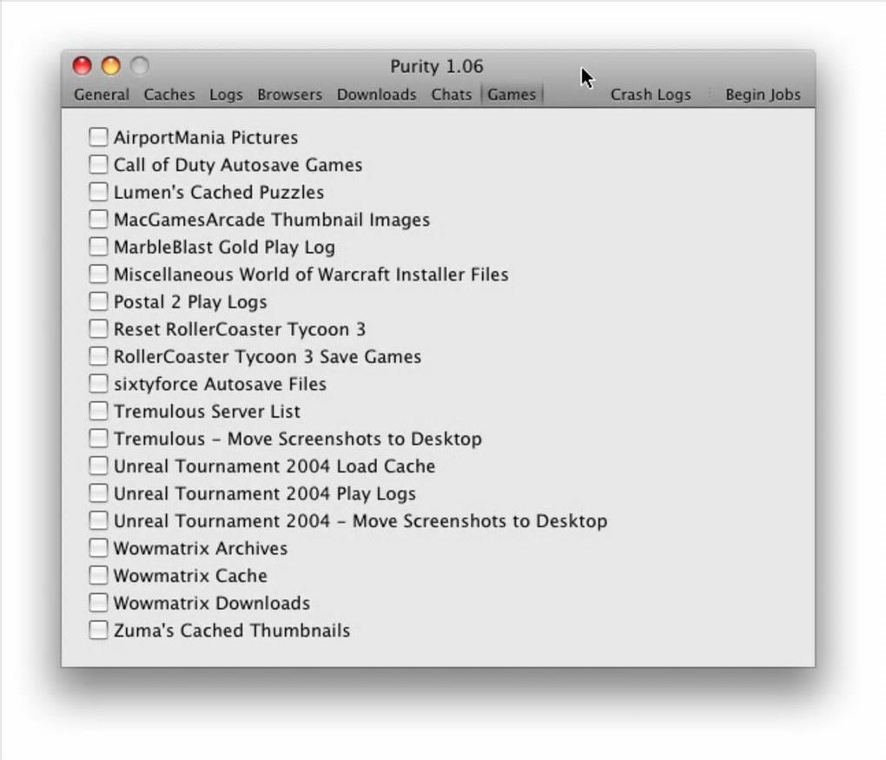Select the Logs tab

226,95
